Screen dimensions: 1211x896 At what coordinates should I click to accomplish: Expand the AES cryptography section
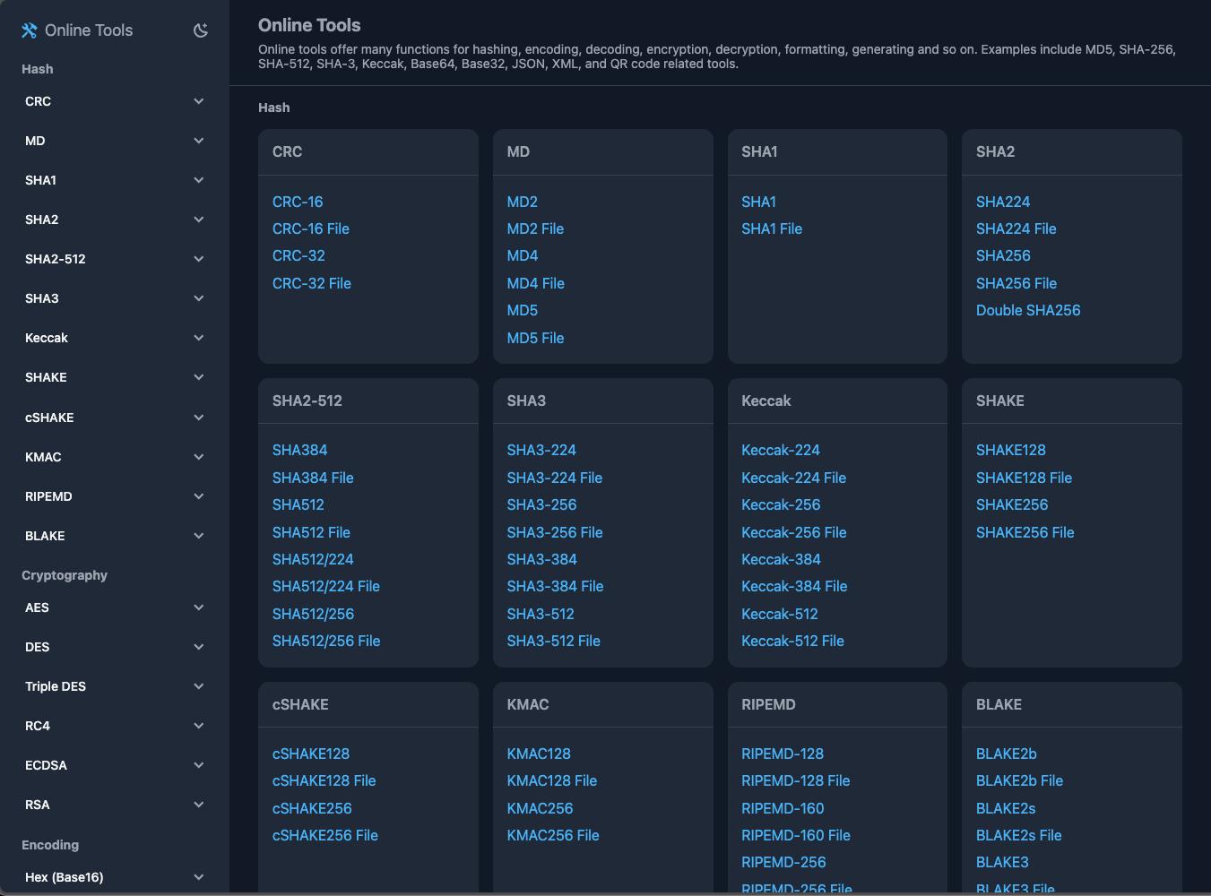(x=115, y=607)
